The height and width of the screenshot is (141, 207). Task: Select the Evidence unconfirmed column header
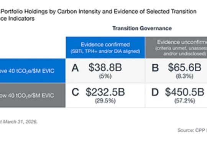176,48
